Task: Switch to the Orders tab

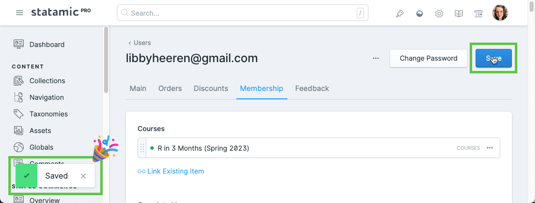Action: coord(170,89)
